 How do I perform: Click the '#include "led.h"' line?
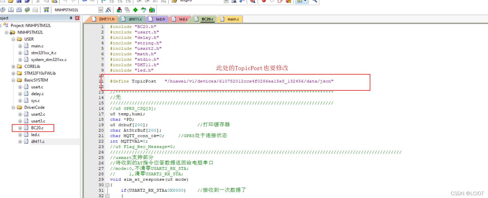pos(132,70)
